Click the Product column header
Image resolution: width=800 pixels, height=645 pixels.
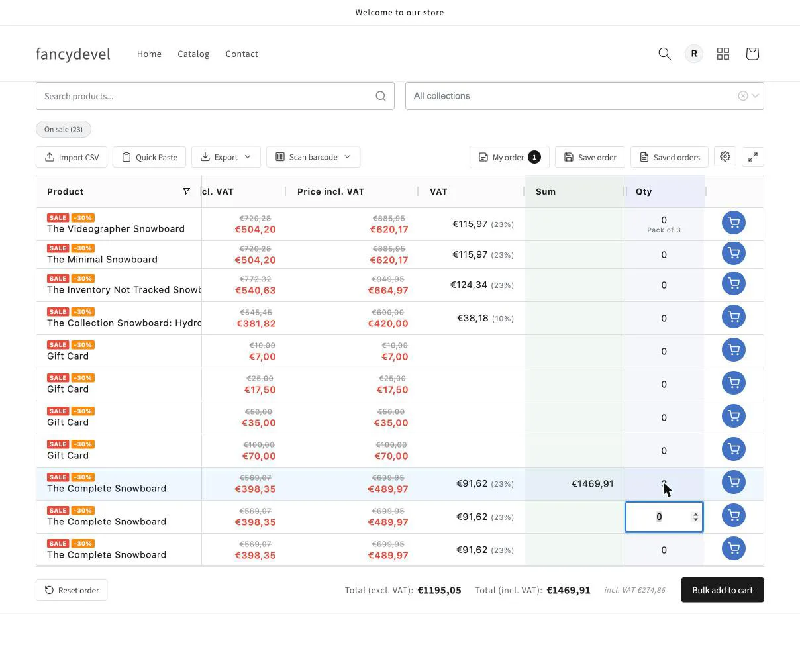point(65,191)
